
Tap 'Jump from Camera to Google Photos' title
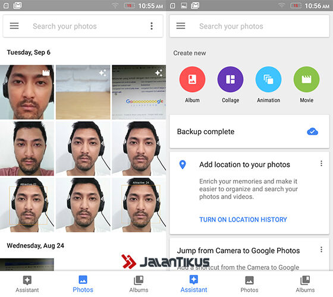(x=238, y=251)
